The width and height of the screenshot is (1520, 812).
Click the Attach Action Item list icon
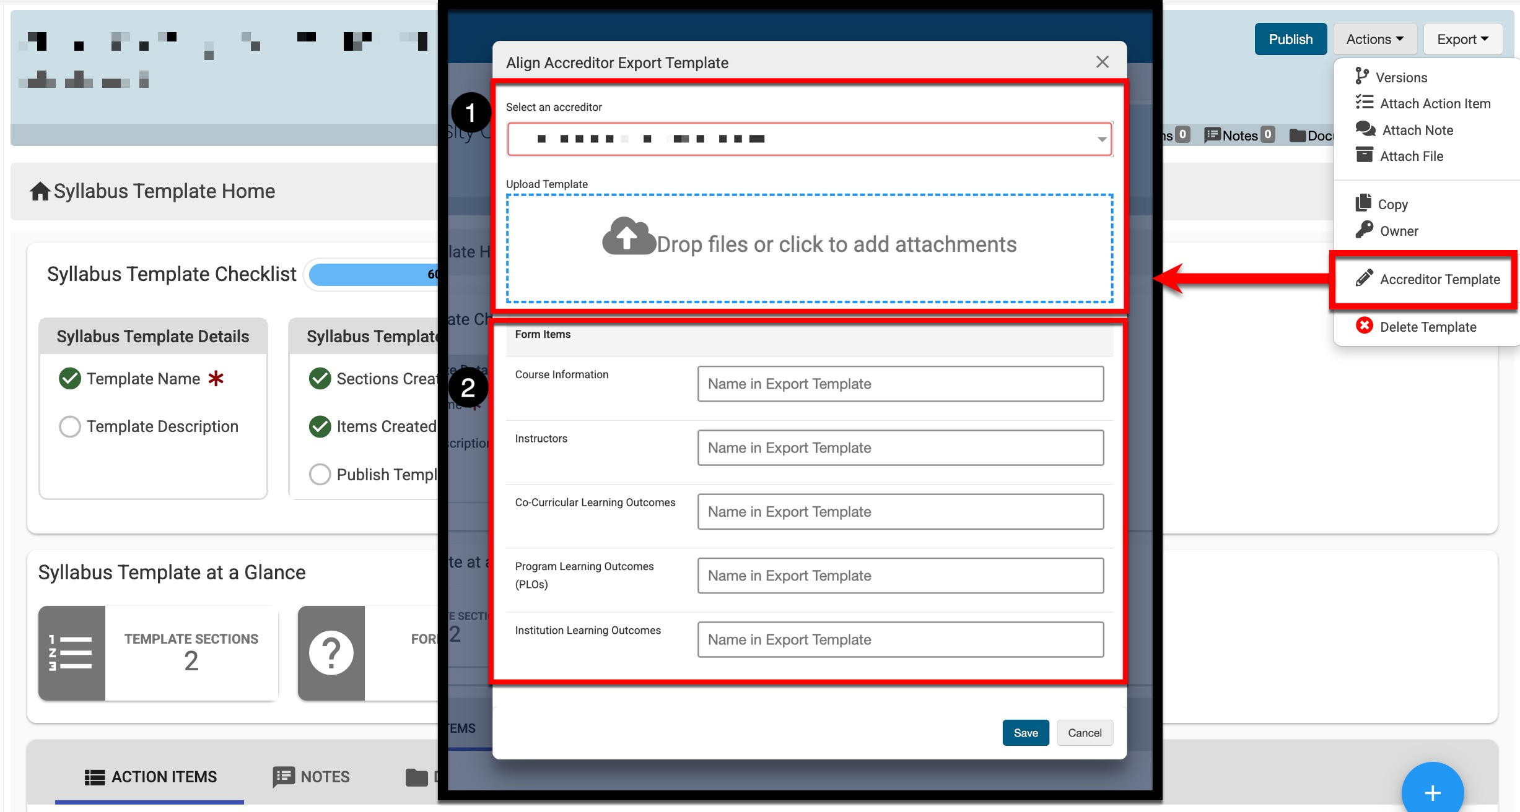coord(1364,103)
